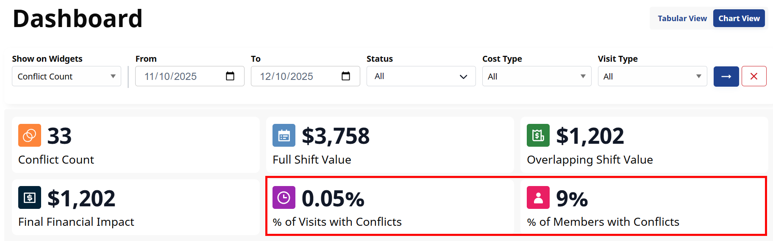
Task: Click the pink Members with Conflicts icon
Action: point(538,197)
